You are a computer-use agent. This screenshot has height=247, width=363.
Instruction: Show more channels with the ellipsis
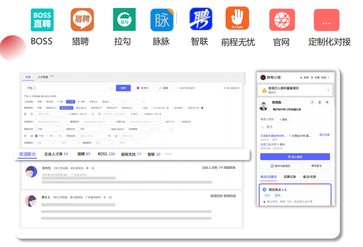pyautogui.click(x=168, y=154)
